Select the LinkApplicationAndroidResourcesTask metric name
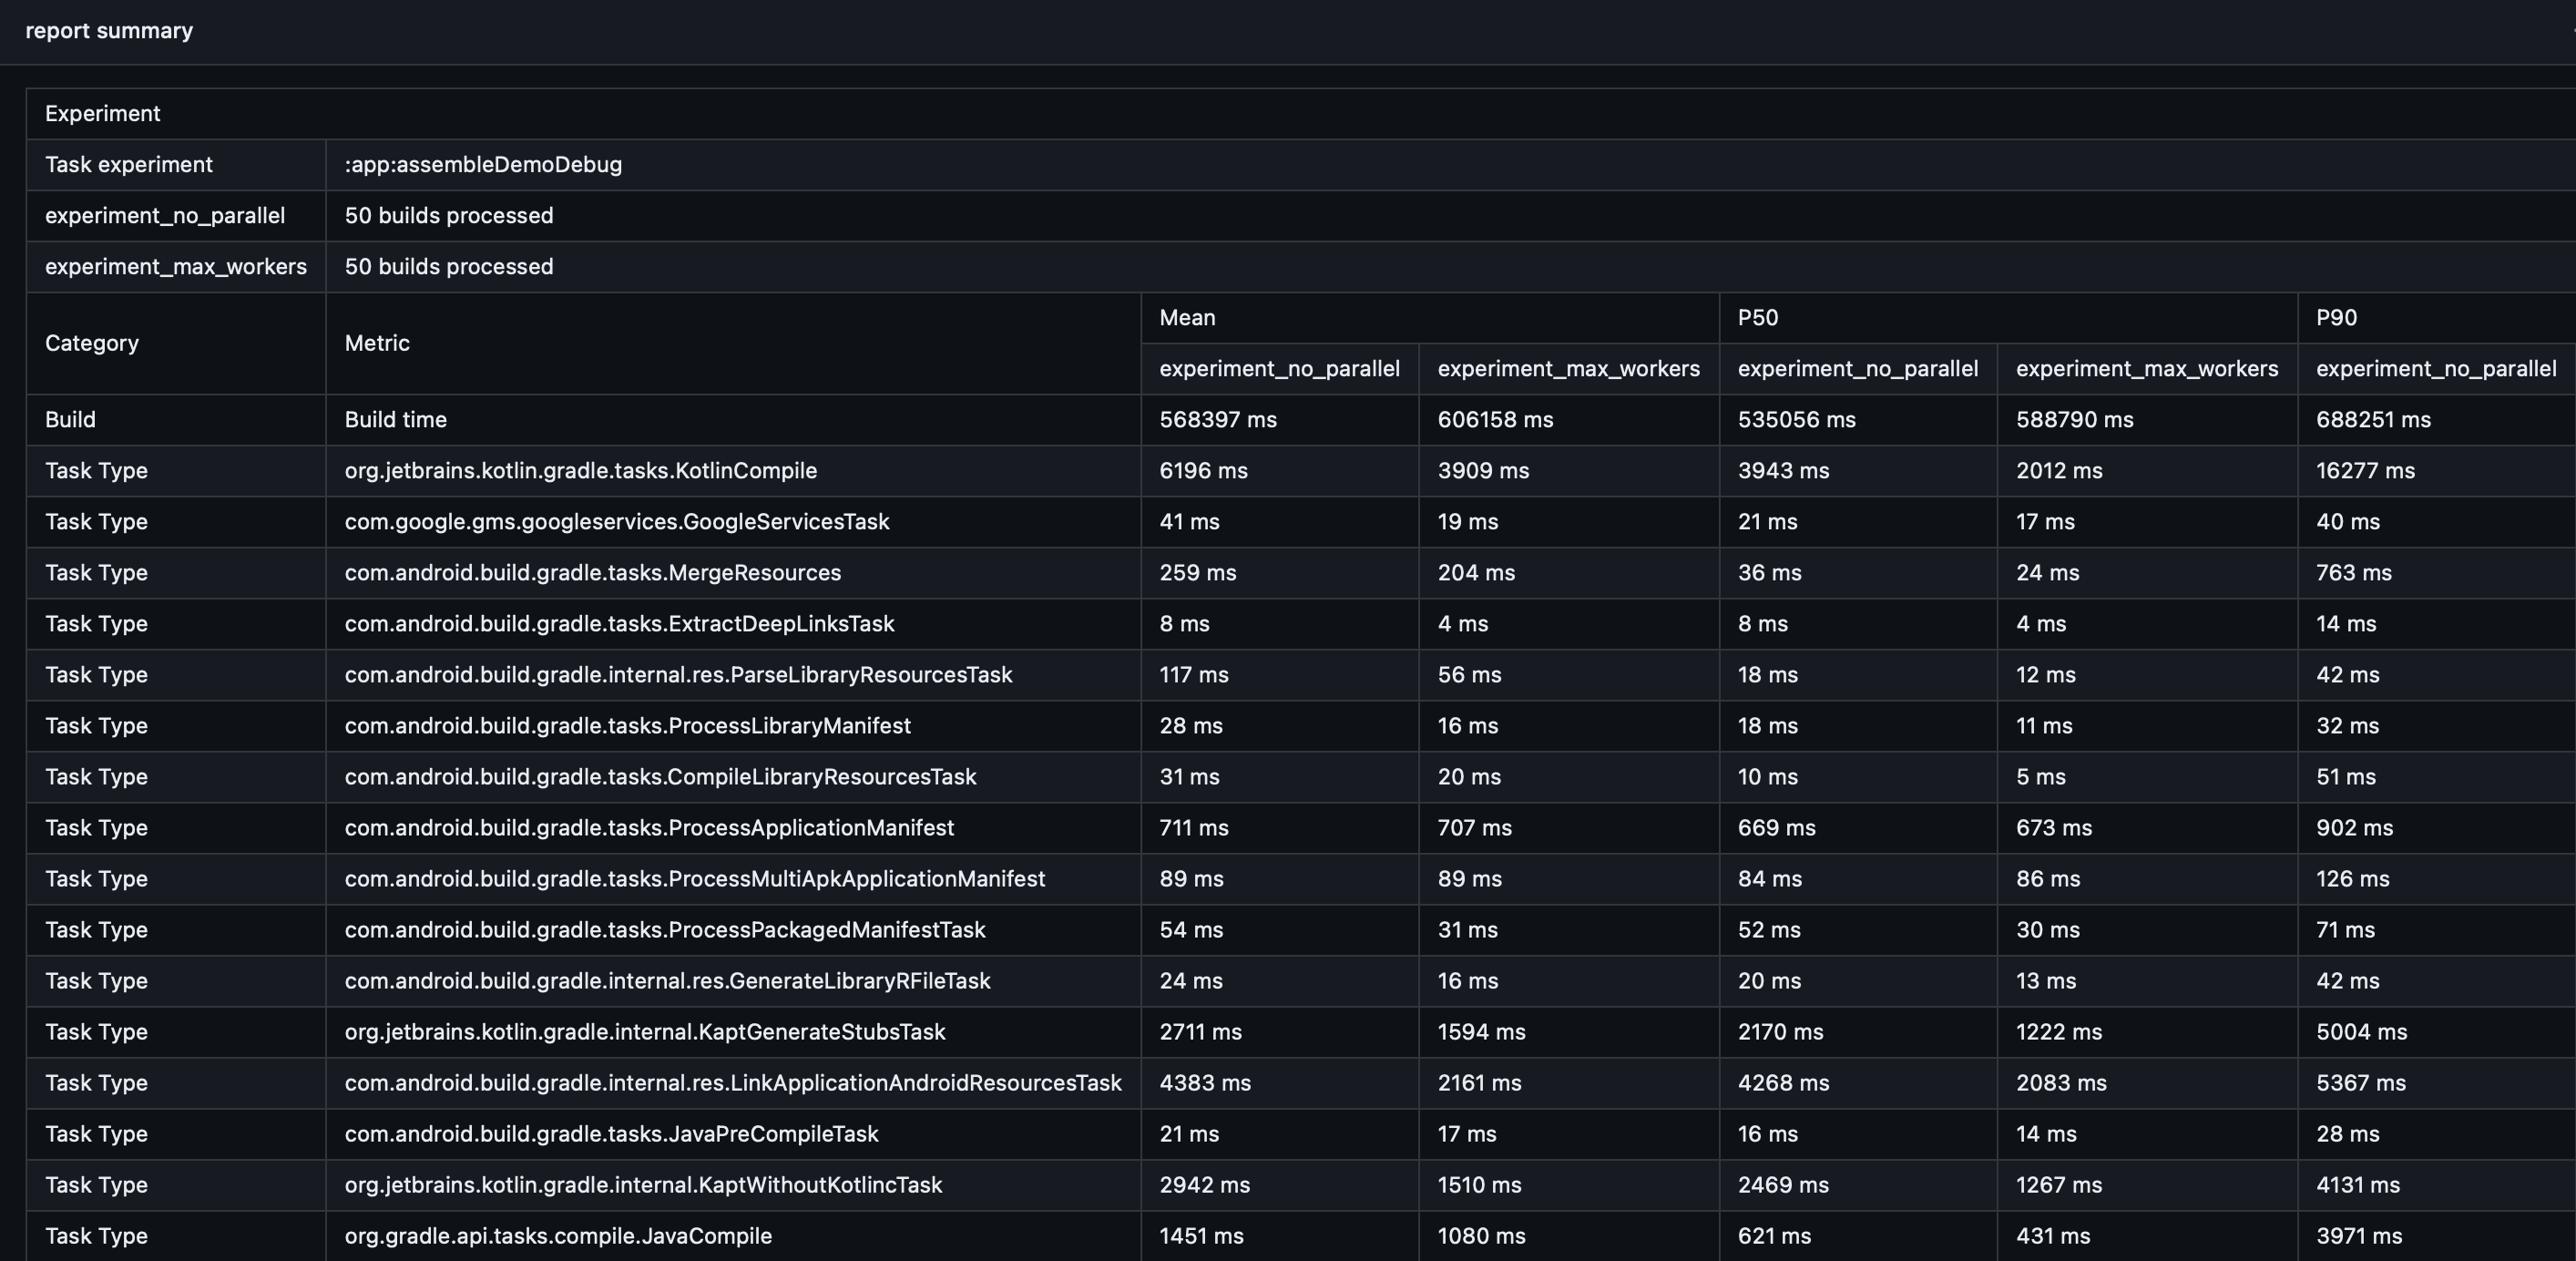The height and width of the screenshot is (1261, 2576). [x=733, y=1083]
